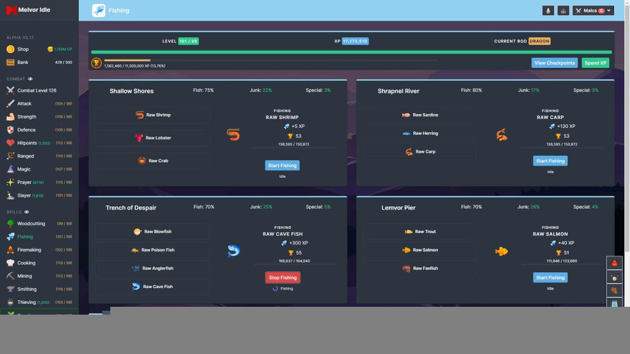Open Thieving skill in sidebar
The height and width of the screenshot is (354, 630).
pos(39,302)
